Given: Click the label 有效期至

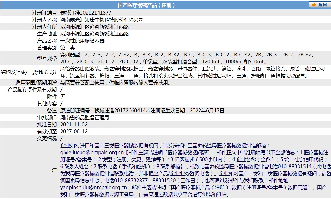Looking at the screenshot, I should pos(47,131).
